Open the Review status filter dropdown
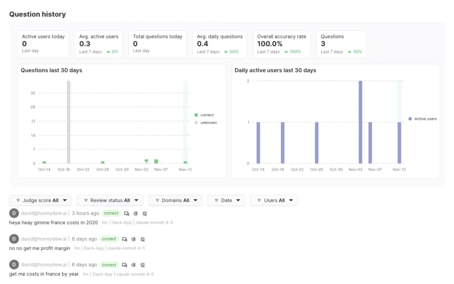Viewport: 454px width, 284px height. tap(110, 201)
